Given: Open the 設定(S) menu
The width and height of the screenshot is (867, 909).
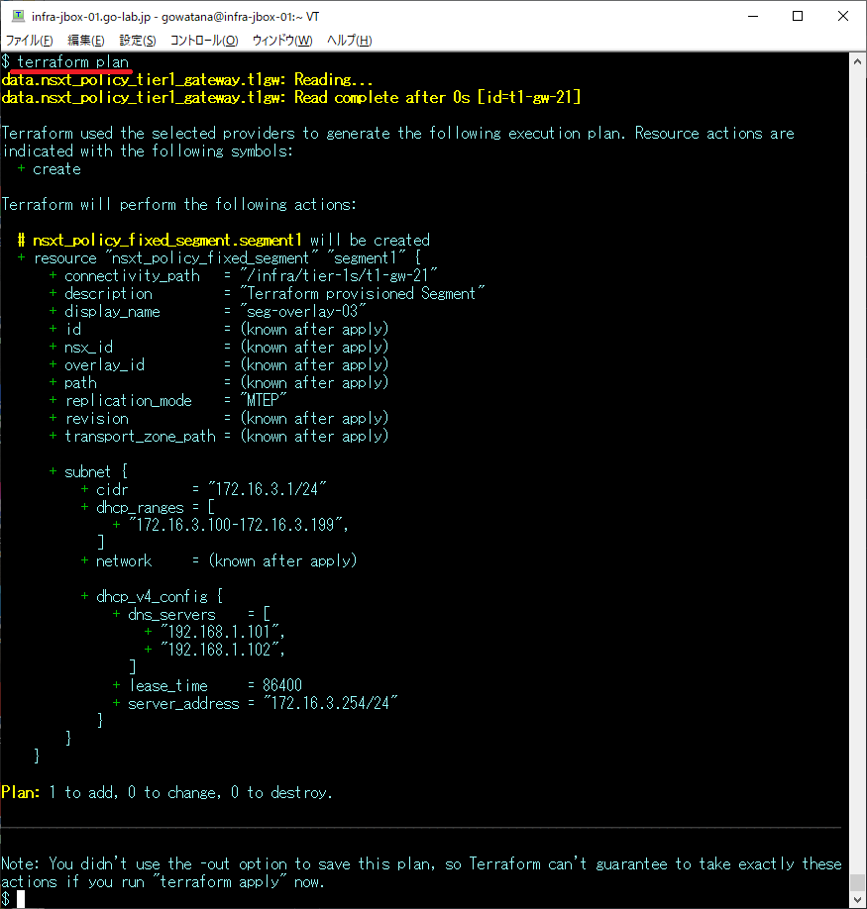Looking at the screenshot, I should click(x=138, y=40).
